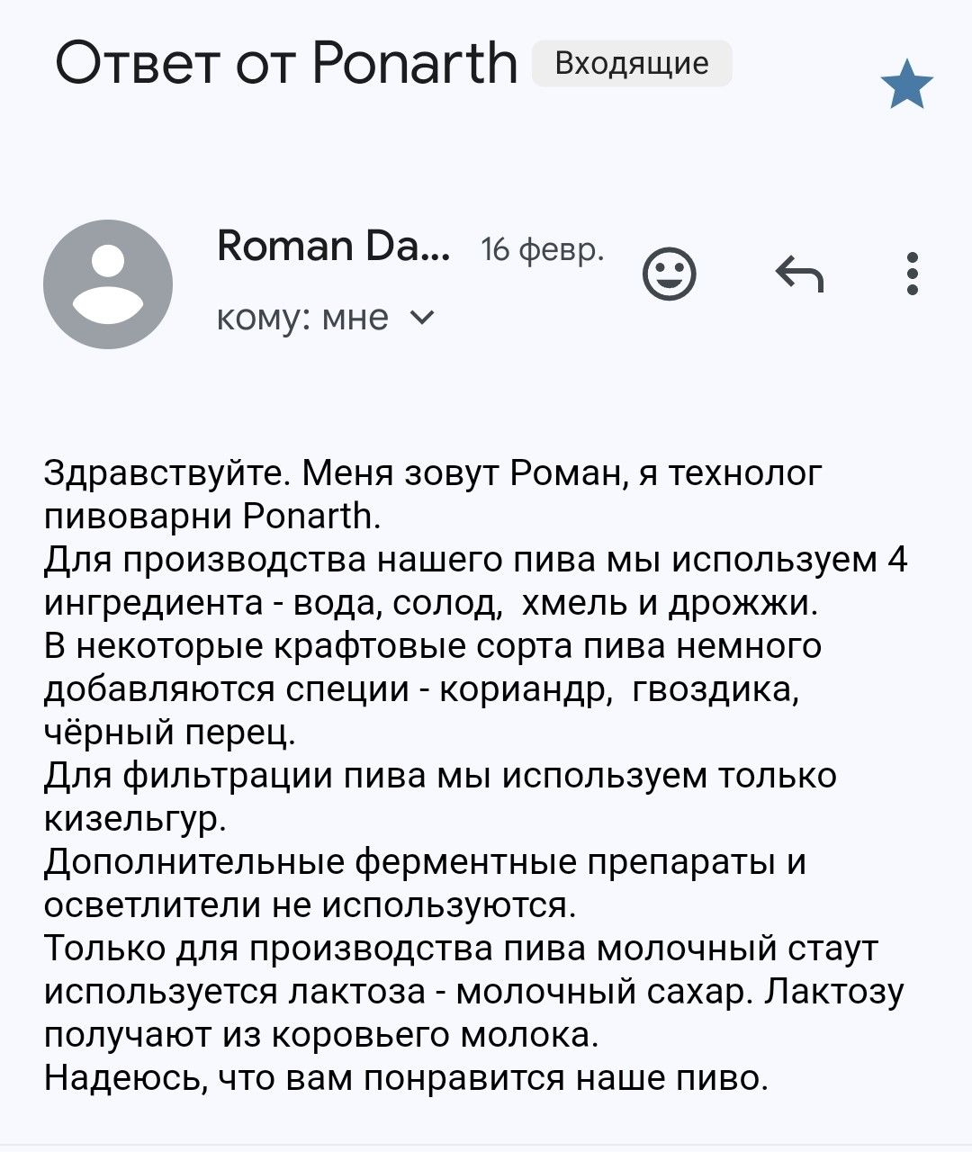Star the message from Ponarth
This screenshot has height=1152, width=972.
click(x=907, y=84)
